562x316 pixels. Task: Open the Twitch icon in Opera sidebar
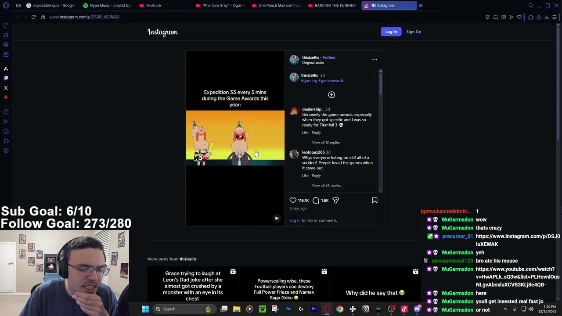6,78
